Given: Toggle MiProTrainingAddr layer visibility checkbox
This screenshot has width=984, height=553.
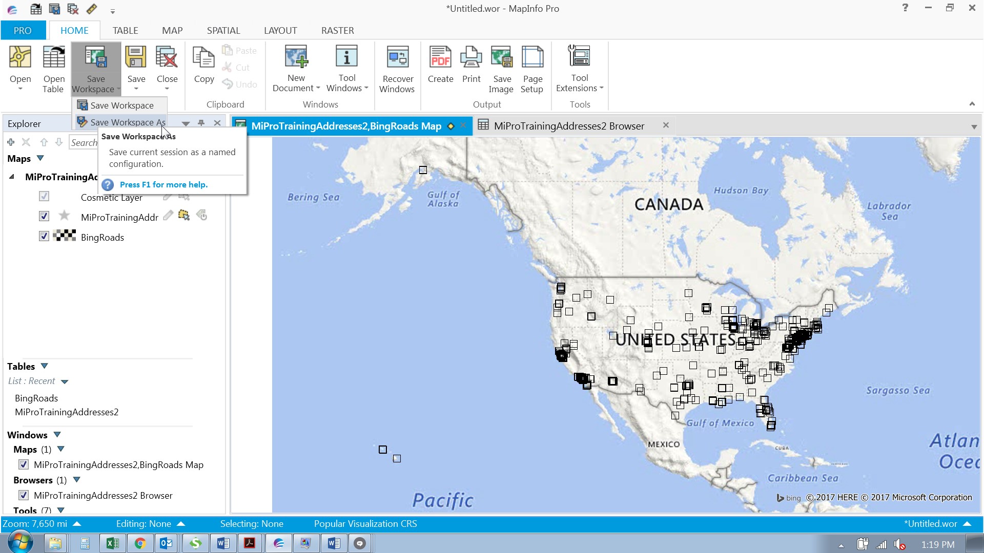Looking at the screenshot, I should [44, 217].
